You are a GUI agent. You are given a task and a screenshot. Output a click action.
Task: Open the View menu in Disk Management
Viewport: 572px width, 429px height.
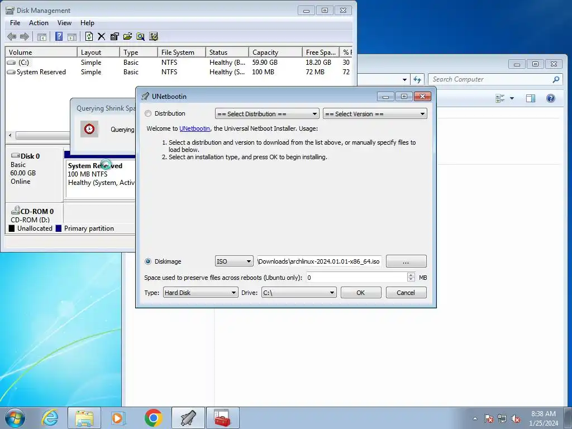64,22
